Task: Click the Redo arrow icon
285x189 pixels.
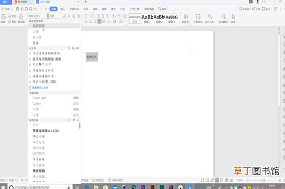Action: (x=41, y=9)
